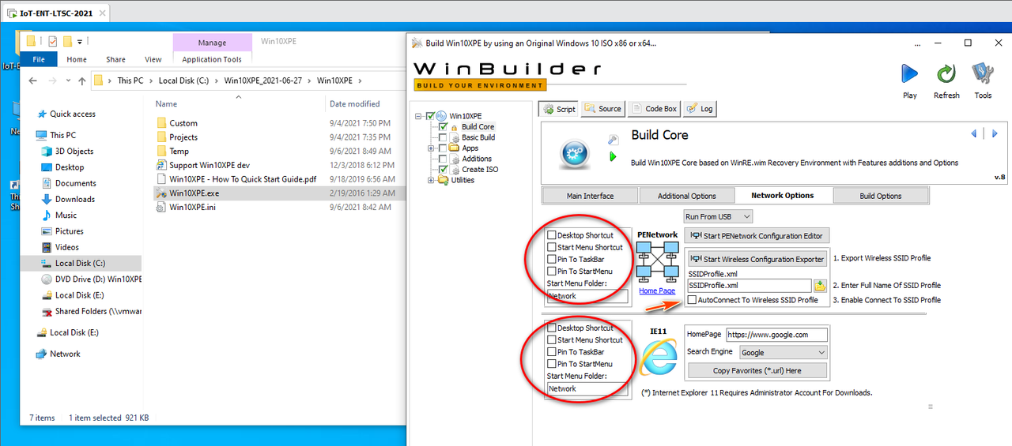The width and height of the screenshot is (1012, 446).
Task: Expand the Apps tree node
Action: pyautogui.click(x=431, y=148)
